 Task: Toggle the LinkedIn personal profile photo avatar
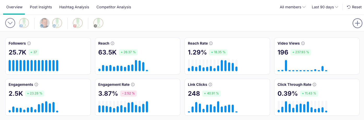44,23
